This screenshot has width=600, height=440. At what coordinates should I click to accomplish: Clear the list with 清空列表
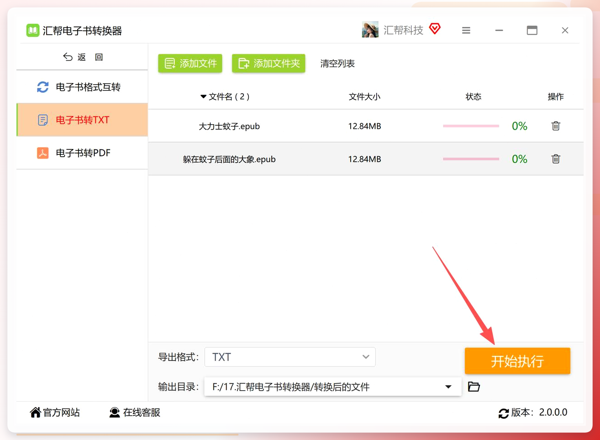click(x=337, y=64)
